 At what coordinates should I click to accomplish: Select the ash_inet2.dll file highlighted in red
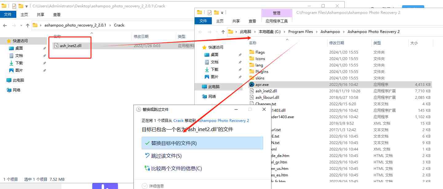pos(70,46)
